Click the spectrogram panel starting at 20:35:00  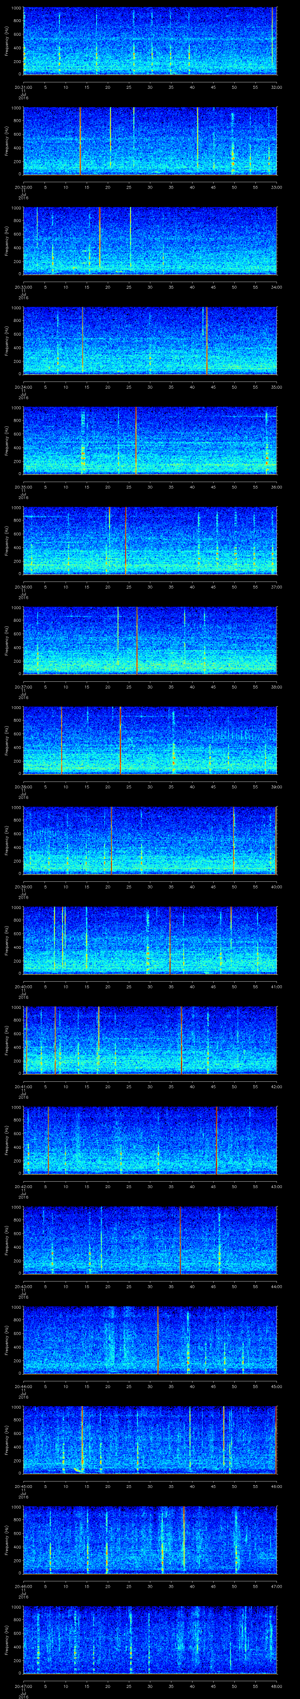pos(150,441)
